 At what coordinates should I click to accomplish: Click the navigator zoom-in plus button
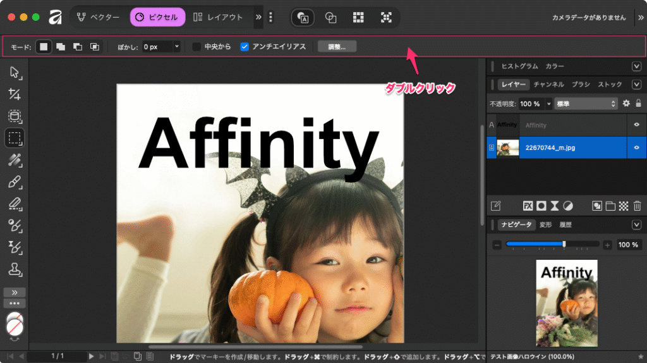point(607,245)
